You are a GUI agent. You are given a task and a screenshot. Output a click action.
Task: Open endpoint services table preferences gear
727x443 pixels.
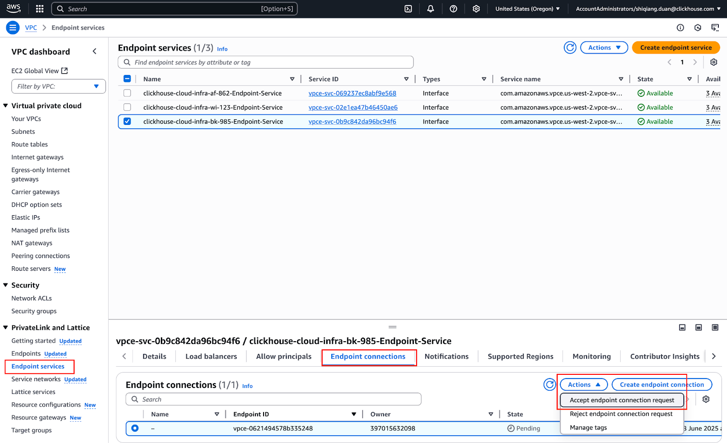(713, 62)
